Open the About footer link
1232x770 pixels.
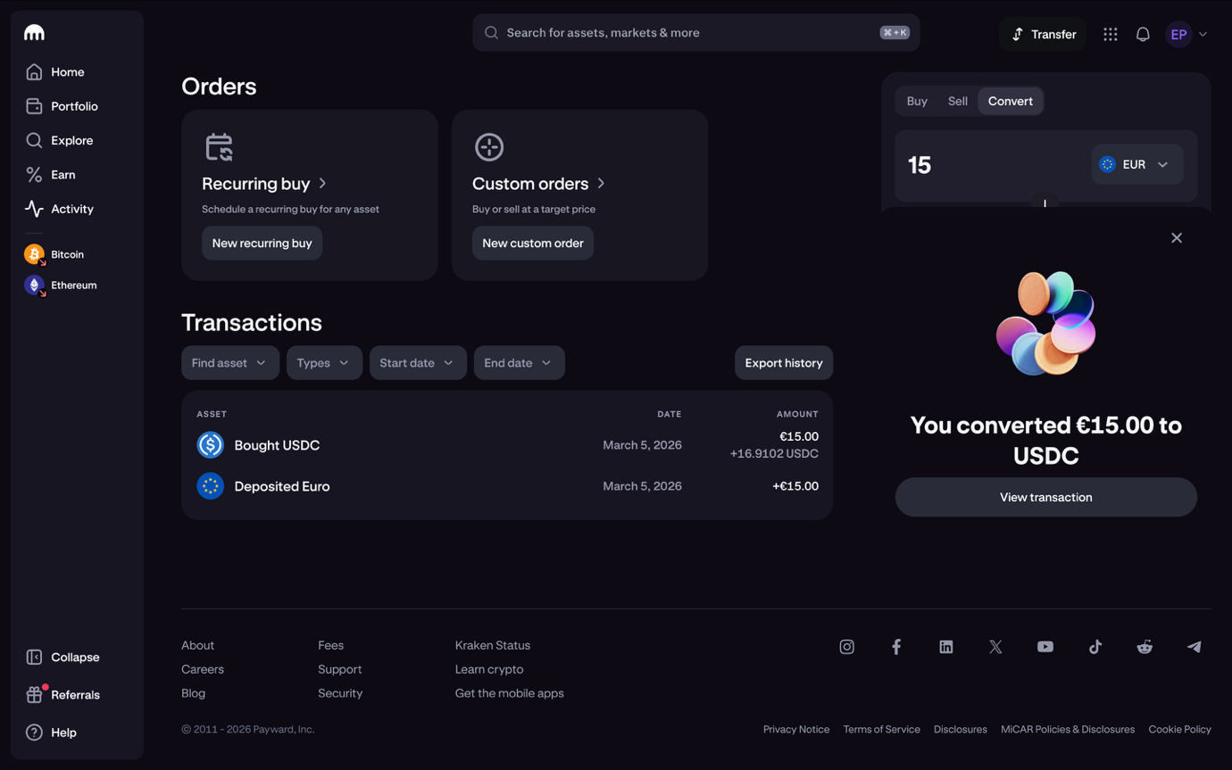pos(198,645)
